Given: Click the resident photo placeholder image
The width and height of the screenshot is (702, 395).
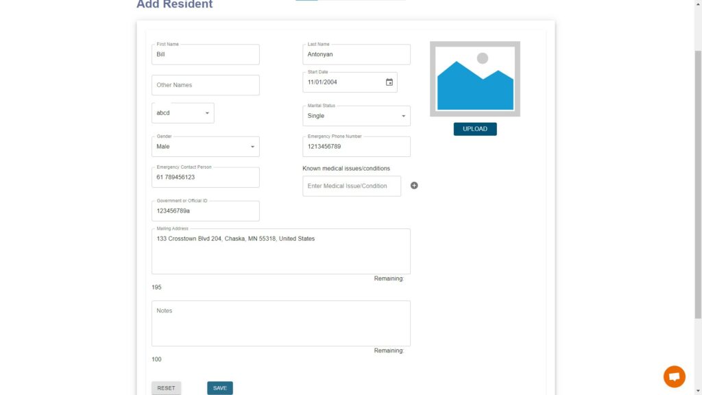Looking at the screenshot, I should tap(475, 79).
